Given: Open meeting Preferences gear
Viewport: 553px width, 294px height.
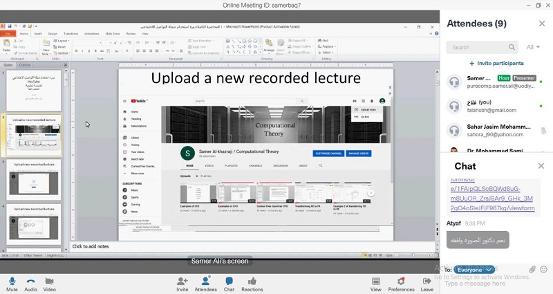Looking at the screenshot, I should 402,284.
